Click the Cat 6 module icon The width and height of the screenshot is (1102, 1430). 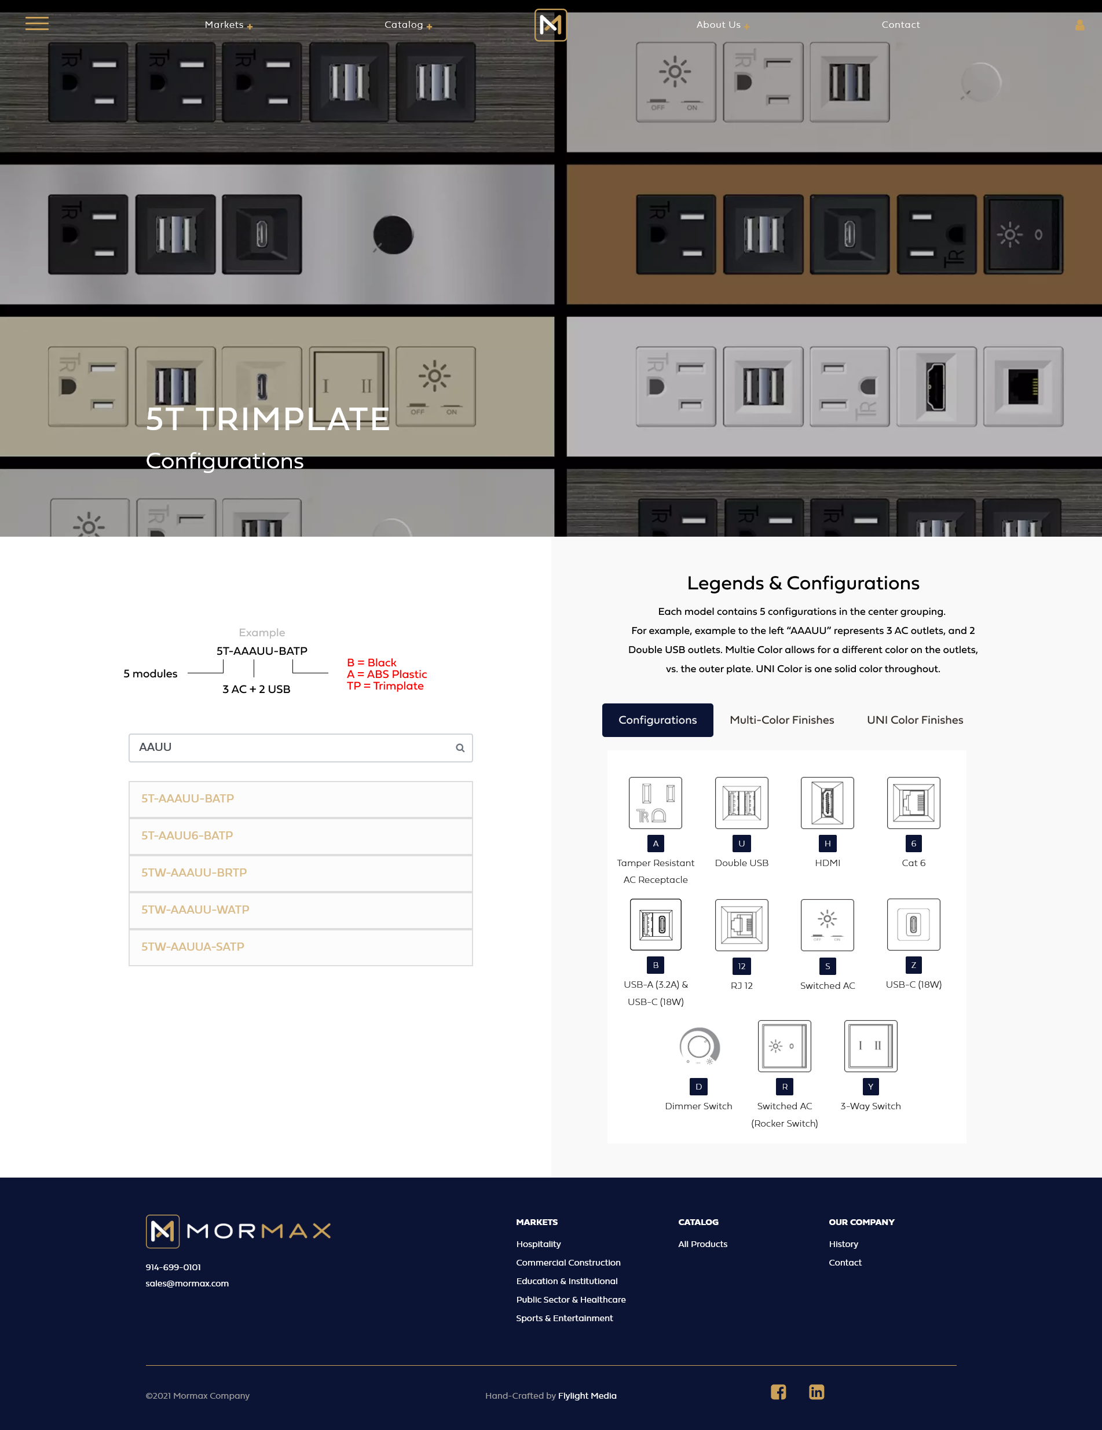913,803
